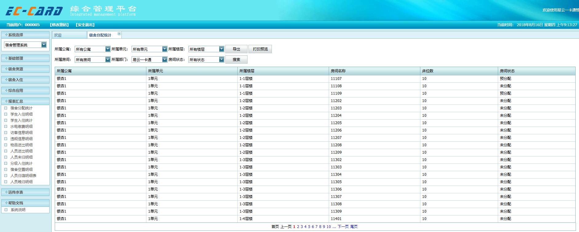
Task: Click the 房间名称 column header
Action: [x=375, y=71]
